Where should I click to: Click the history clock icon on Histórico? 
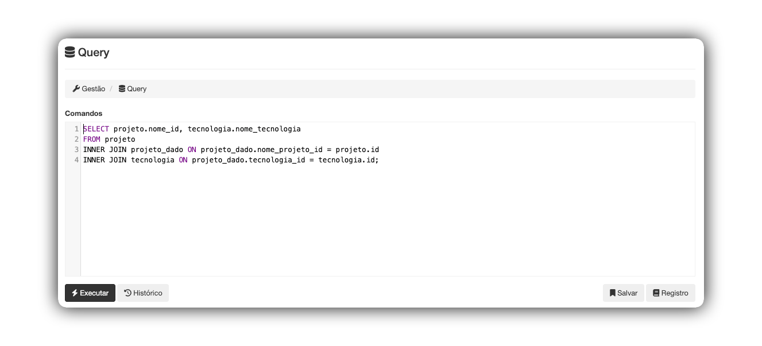click(127, 293)
